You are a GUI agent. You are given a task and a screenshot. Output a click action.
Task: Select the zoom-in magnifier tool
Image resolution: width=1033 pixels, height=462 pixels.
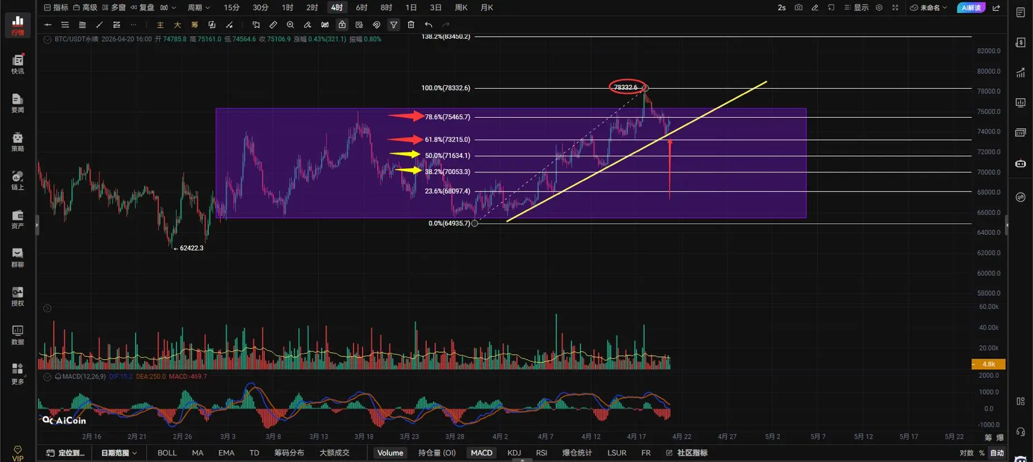click(x=291, y=25)
